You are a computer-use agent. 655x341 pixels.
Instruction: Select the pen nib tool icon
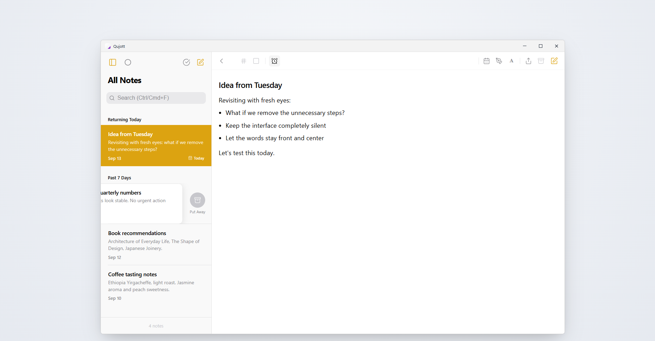[499, 61]
